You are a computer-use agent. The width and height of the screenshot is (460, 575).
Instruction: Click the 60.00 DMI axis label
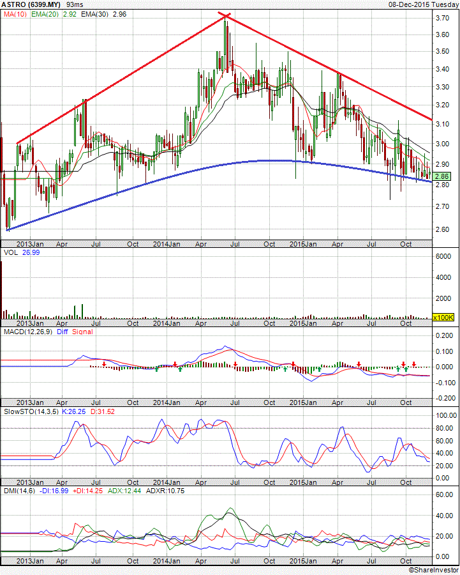(x=445, y=494)
